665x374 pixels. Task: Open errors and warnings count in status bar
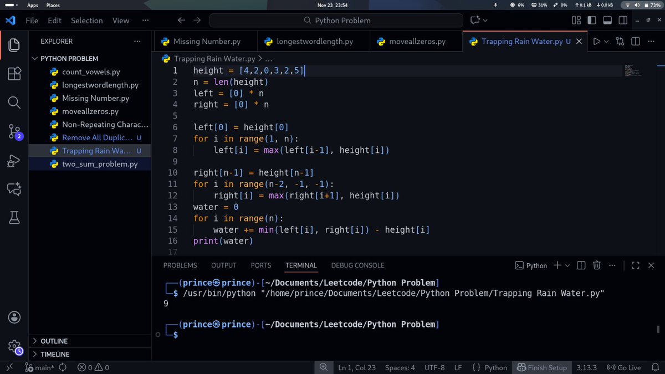point(93,367)
